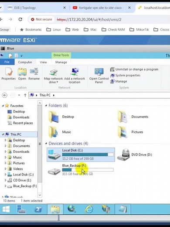Viewport: 170px width, 227px height.
Task: Expand the Music tree node
Action: click(6, 157)
